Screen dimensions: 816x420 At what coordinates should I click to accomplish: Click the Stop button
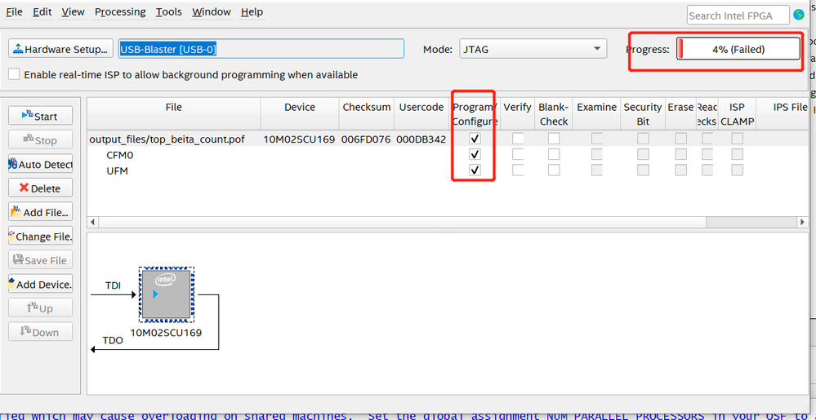[41, 139]
